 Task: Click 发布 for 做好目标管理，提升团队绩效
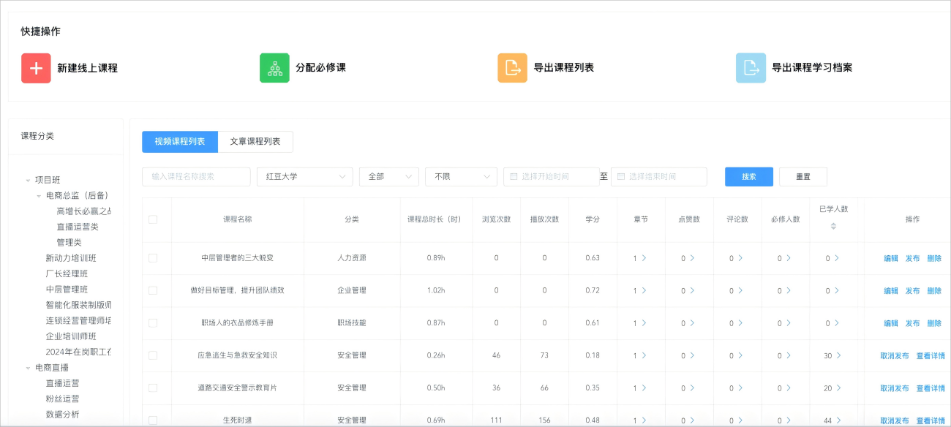[913, 290]
